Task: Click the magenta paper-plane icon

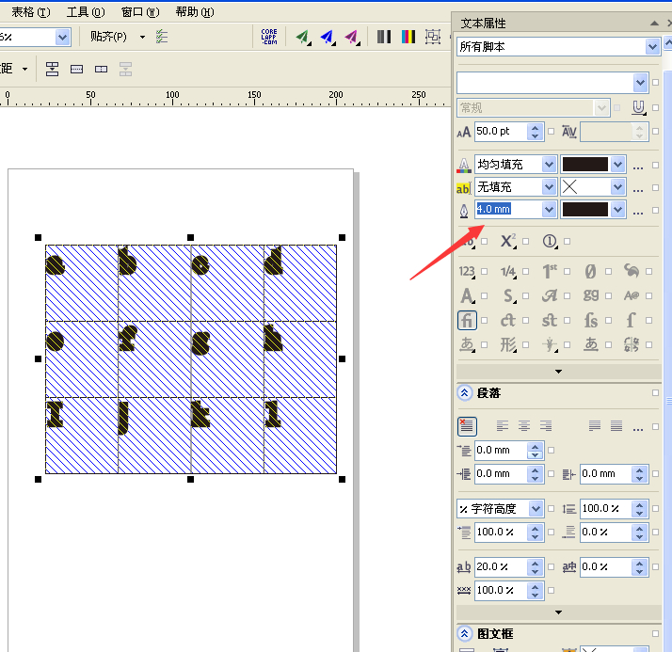Action: click(353, 38)
